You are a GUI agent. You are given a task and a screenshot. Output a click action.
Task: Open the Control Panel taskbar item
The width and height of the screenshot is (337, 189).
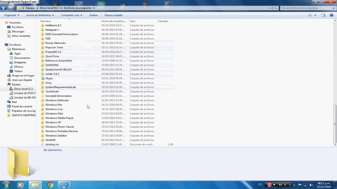pyautogui.click(x=64, y=185)
